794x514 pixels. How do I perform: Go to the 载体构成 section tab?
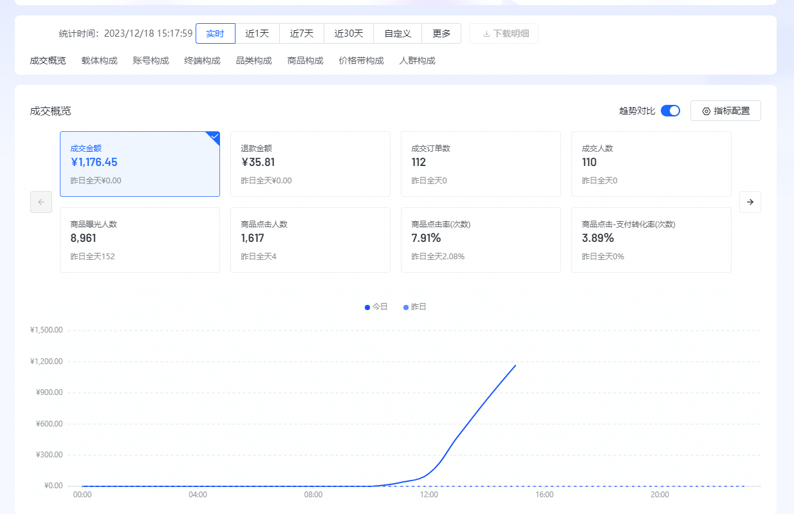99,60
